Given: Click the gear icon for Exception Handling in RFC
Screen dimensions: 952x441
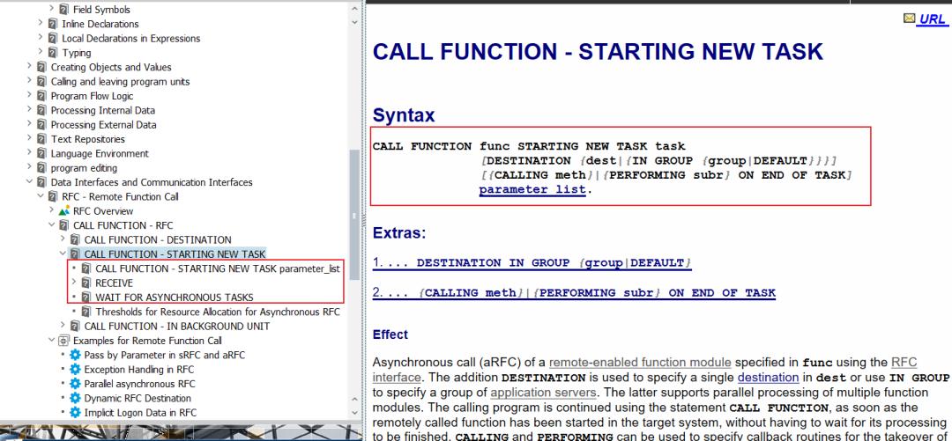Looking at the screenshot, I should coord(75,370).
